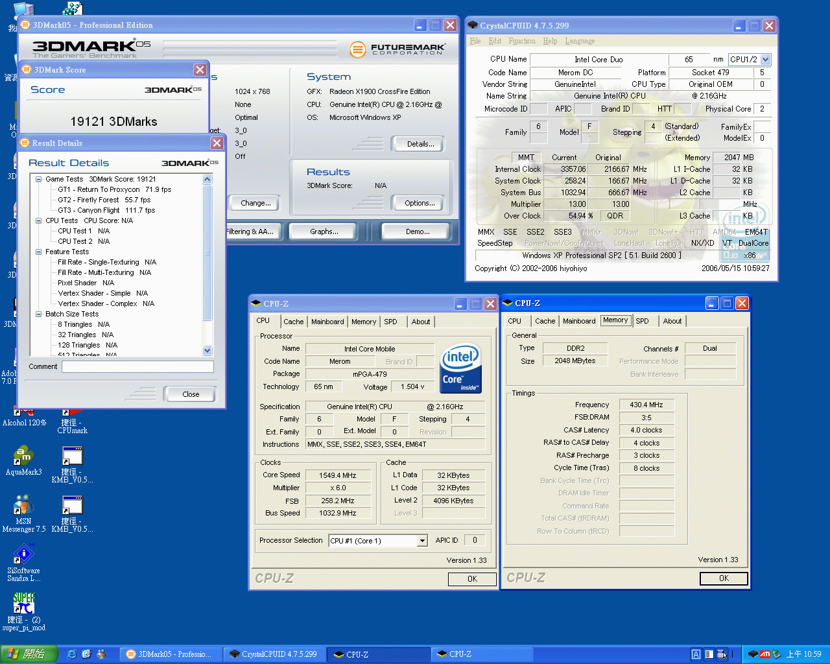Viewport: 830px width, 664px height.
Task: Open the super_pi_mod desktop shortcut
Action: coord(23,604)
